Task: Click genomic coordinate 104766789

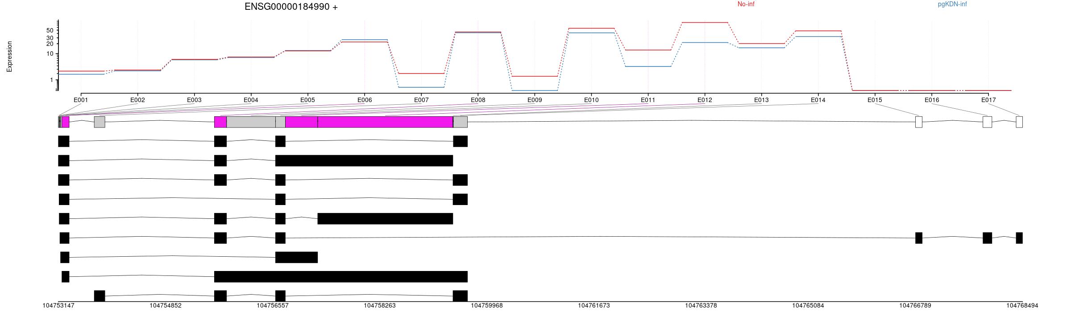Action: click(915, 306)
